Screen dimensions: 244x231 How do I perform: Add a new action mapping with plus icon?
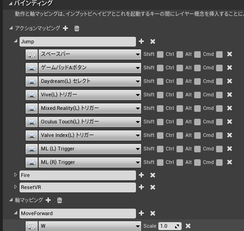point(65,28)
